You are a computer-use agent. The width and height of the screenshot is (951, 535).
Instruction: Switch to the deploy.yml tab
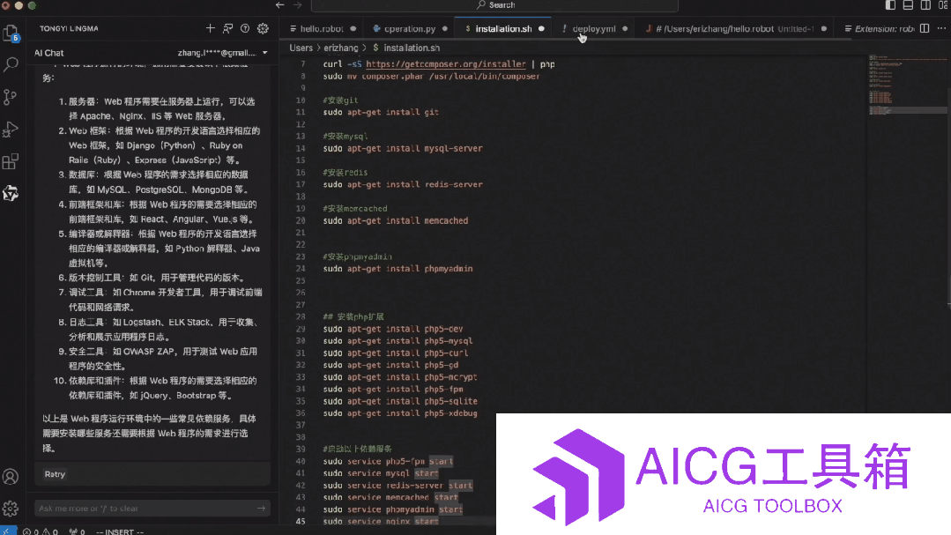[x=594, y=28]
